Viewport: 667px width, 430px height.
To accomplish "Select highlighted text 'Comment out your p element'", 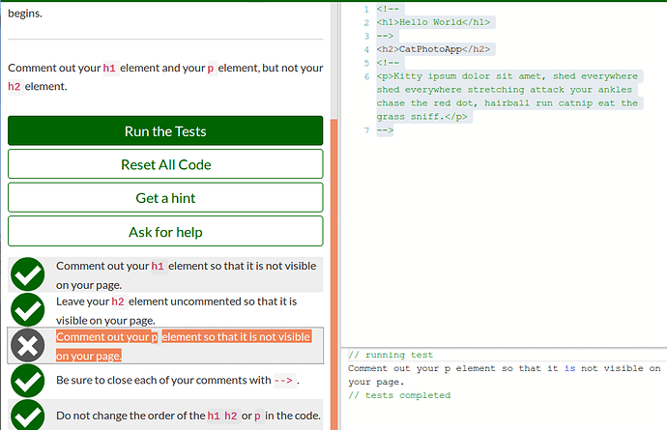I will pos(184,346).
